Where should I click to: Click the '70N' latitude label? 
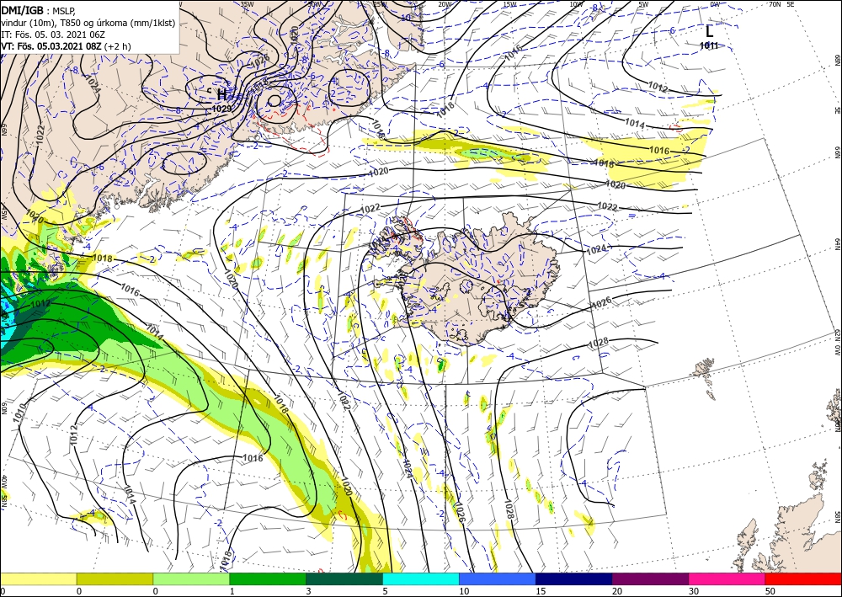pyautogui.click(x=775, y=4)
